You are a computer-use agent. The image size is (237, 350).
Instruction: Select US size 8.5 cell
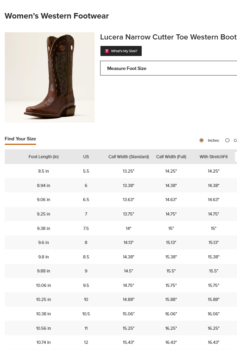[x=86, y=257]
